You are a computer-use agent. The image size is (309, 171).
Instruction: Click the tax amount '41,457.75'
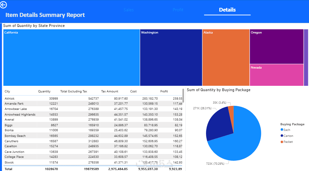coord(121,109)
